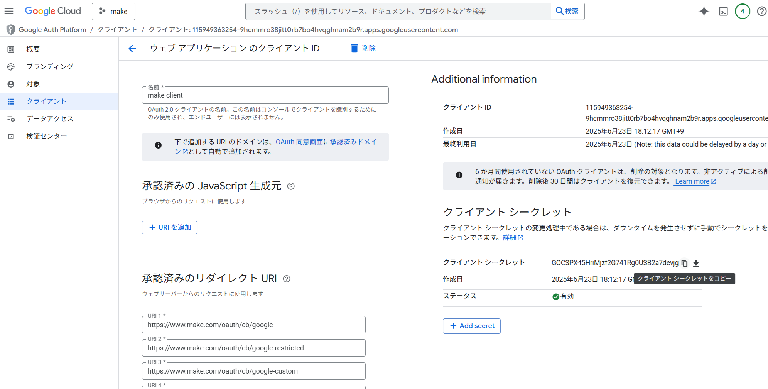Viewport: 768px width, 389px height.
Task: Open データアクセス in sidebar
Action: 59,118
